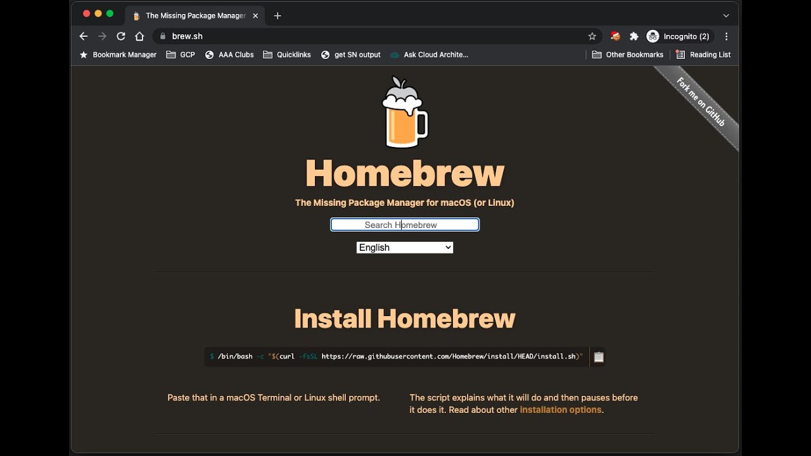Open the English language dropdown
The height and width of the screenshot is (456, 811).
405,248
